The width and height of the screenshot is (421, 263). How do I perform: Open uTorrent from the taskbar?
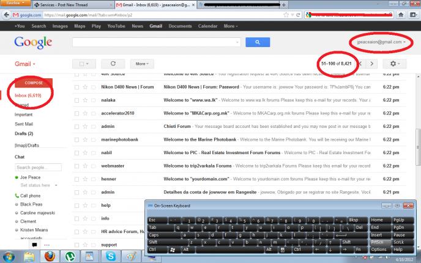tap(70, 256)
